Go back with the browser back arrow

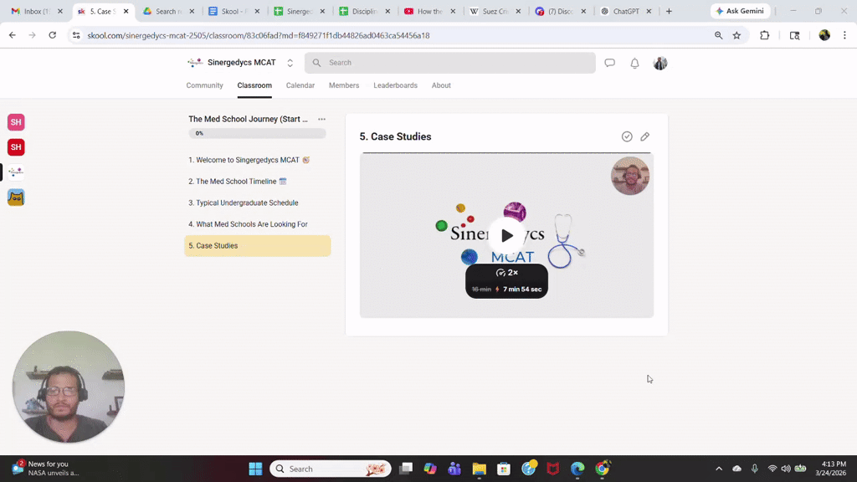(12, 35)
